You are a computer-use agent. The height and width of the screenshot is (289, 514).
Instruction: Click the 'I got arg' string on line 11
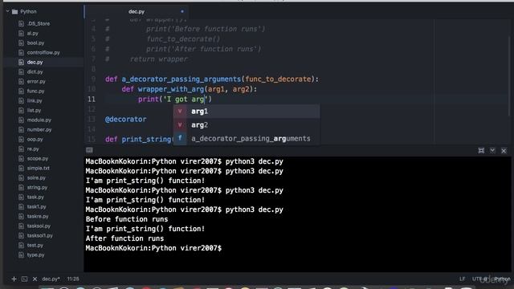pos(186,100)
